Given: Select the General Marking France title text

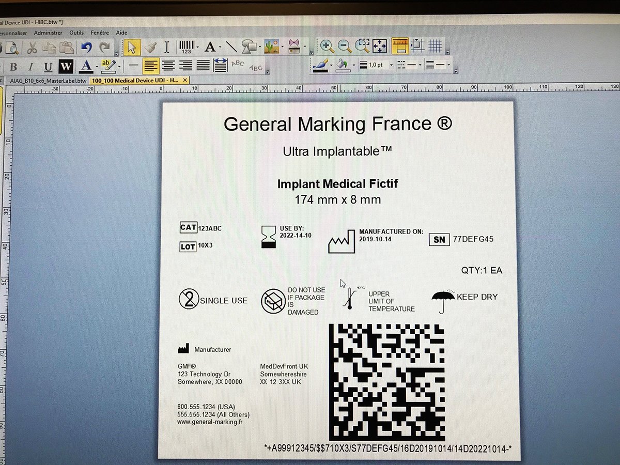Looking at the screenshot, I should coord(338,124).
